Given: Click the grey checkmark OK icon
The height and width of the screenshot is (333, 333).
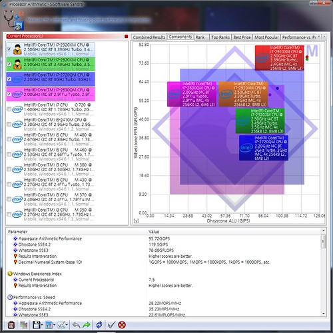Looking at the screenshot, I should (x=111, y=325).
